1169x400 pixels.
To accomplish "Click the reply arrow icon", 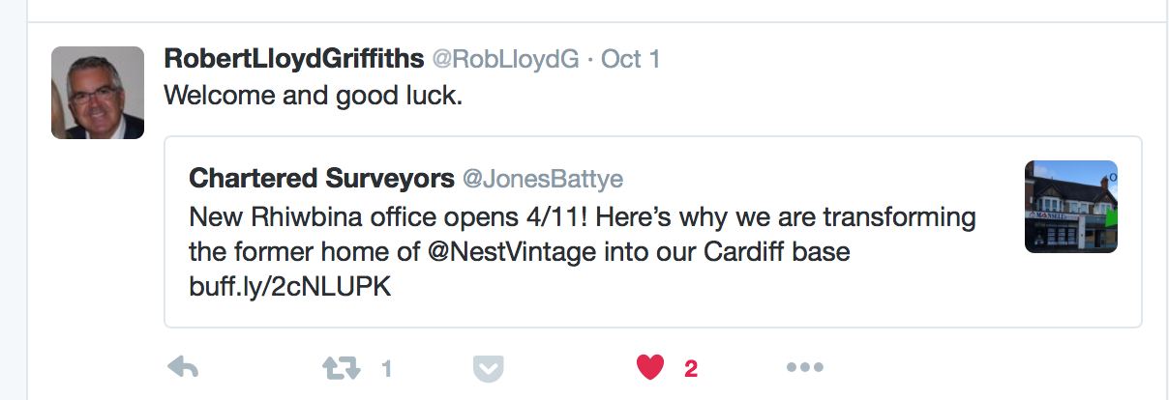I will coord(183,367).
